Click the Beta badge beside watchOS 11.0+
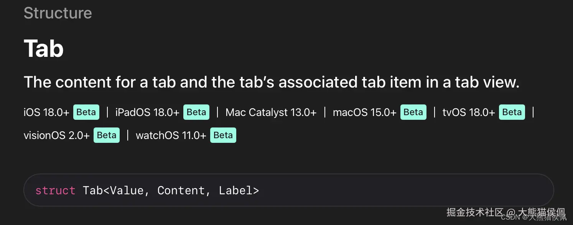The height and width of the screenshot is (225, 573). click(x=223, y=135)
